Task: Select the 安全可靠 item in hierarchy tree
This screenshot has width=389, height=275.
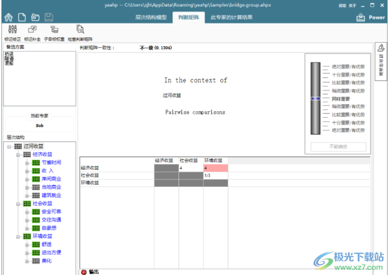Action: click(x=51, y=212)
